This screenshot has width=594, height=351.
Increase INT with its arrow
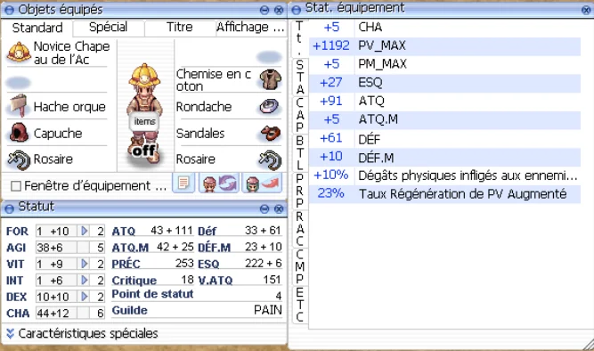click(84, 280)
